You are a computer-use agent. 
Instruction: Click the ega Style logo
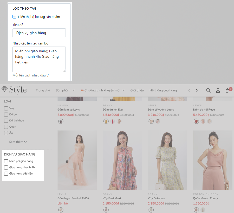pos(14,90)
